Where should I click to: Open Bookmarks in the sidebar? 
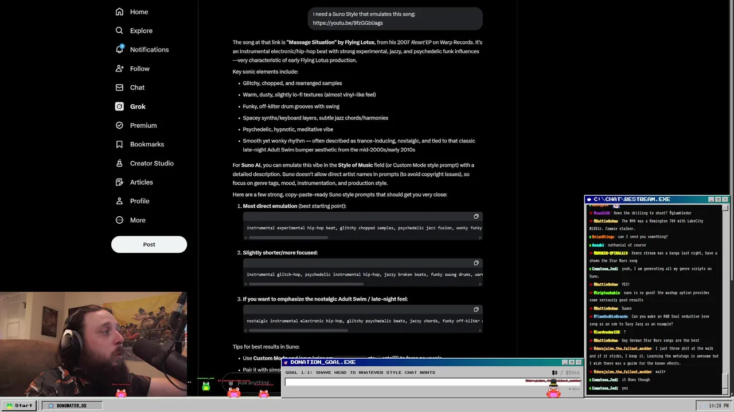(139, 144)
